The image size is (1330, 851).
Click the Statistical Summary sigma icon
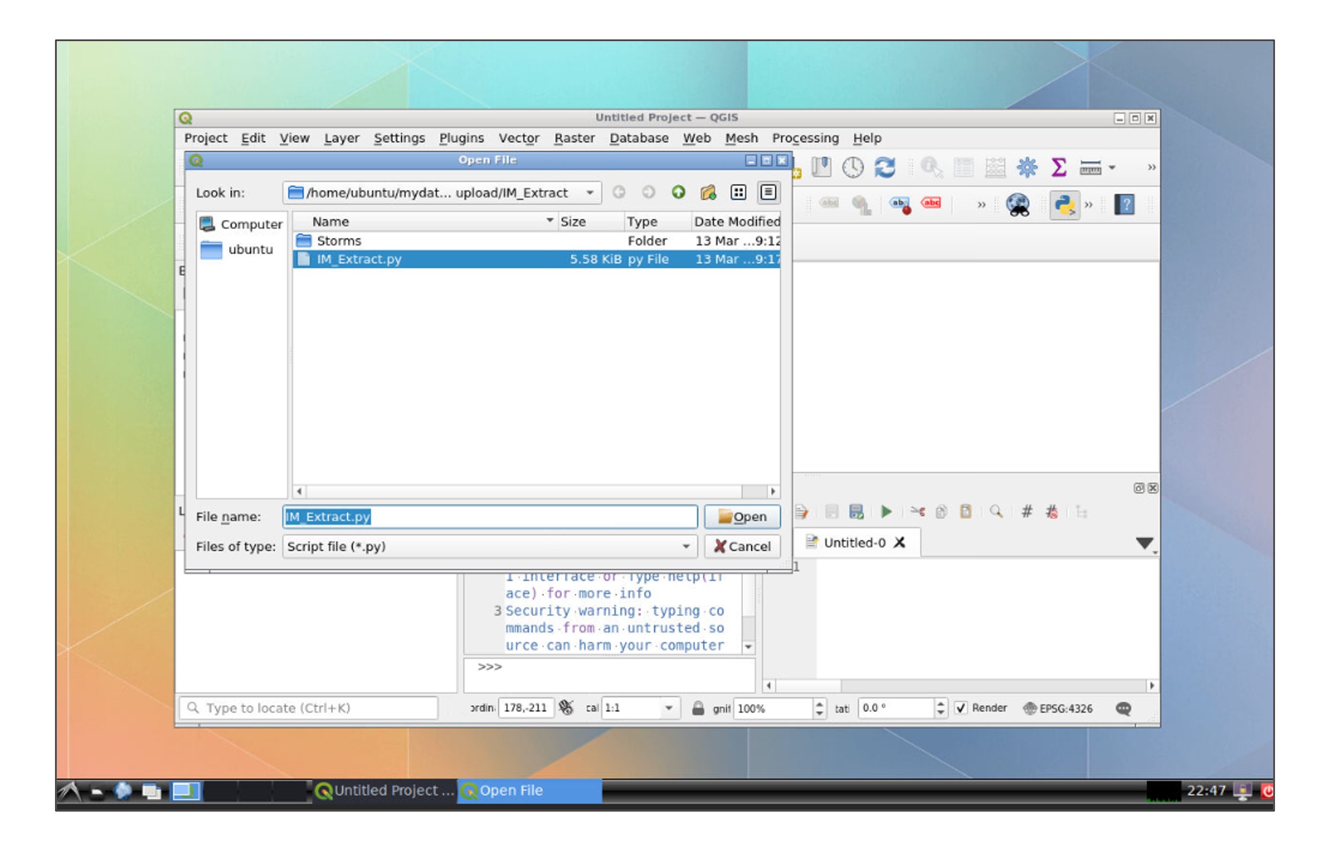click(x=1058, y=167)
